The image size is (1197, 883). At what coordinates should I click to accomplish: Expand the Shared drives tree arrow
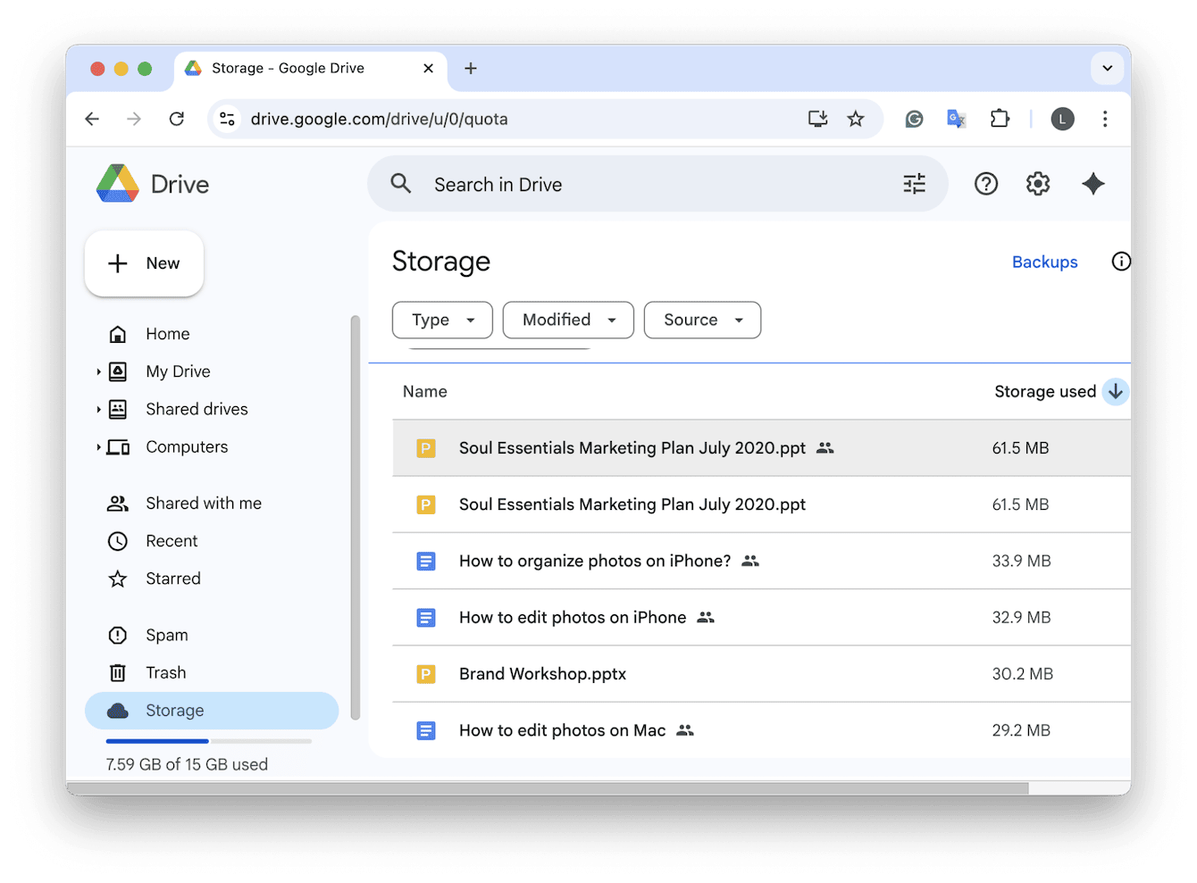coord(98,410)
